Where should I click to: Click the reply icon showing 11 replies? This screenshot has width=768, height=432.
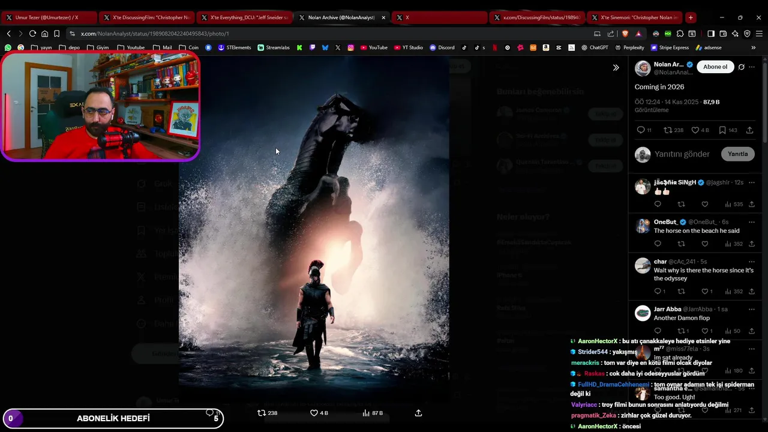click(x=644, y=130)
